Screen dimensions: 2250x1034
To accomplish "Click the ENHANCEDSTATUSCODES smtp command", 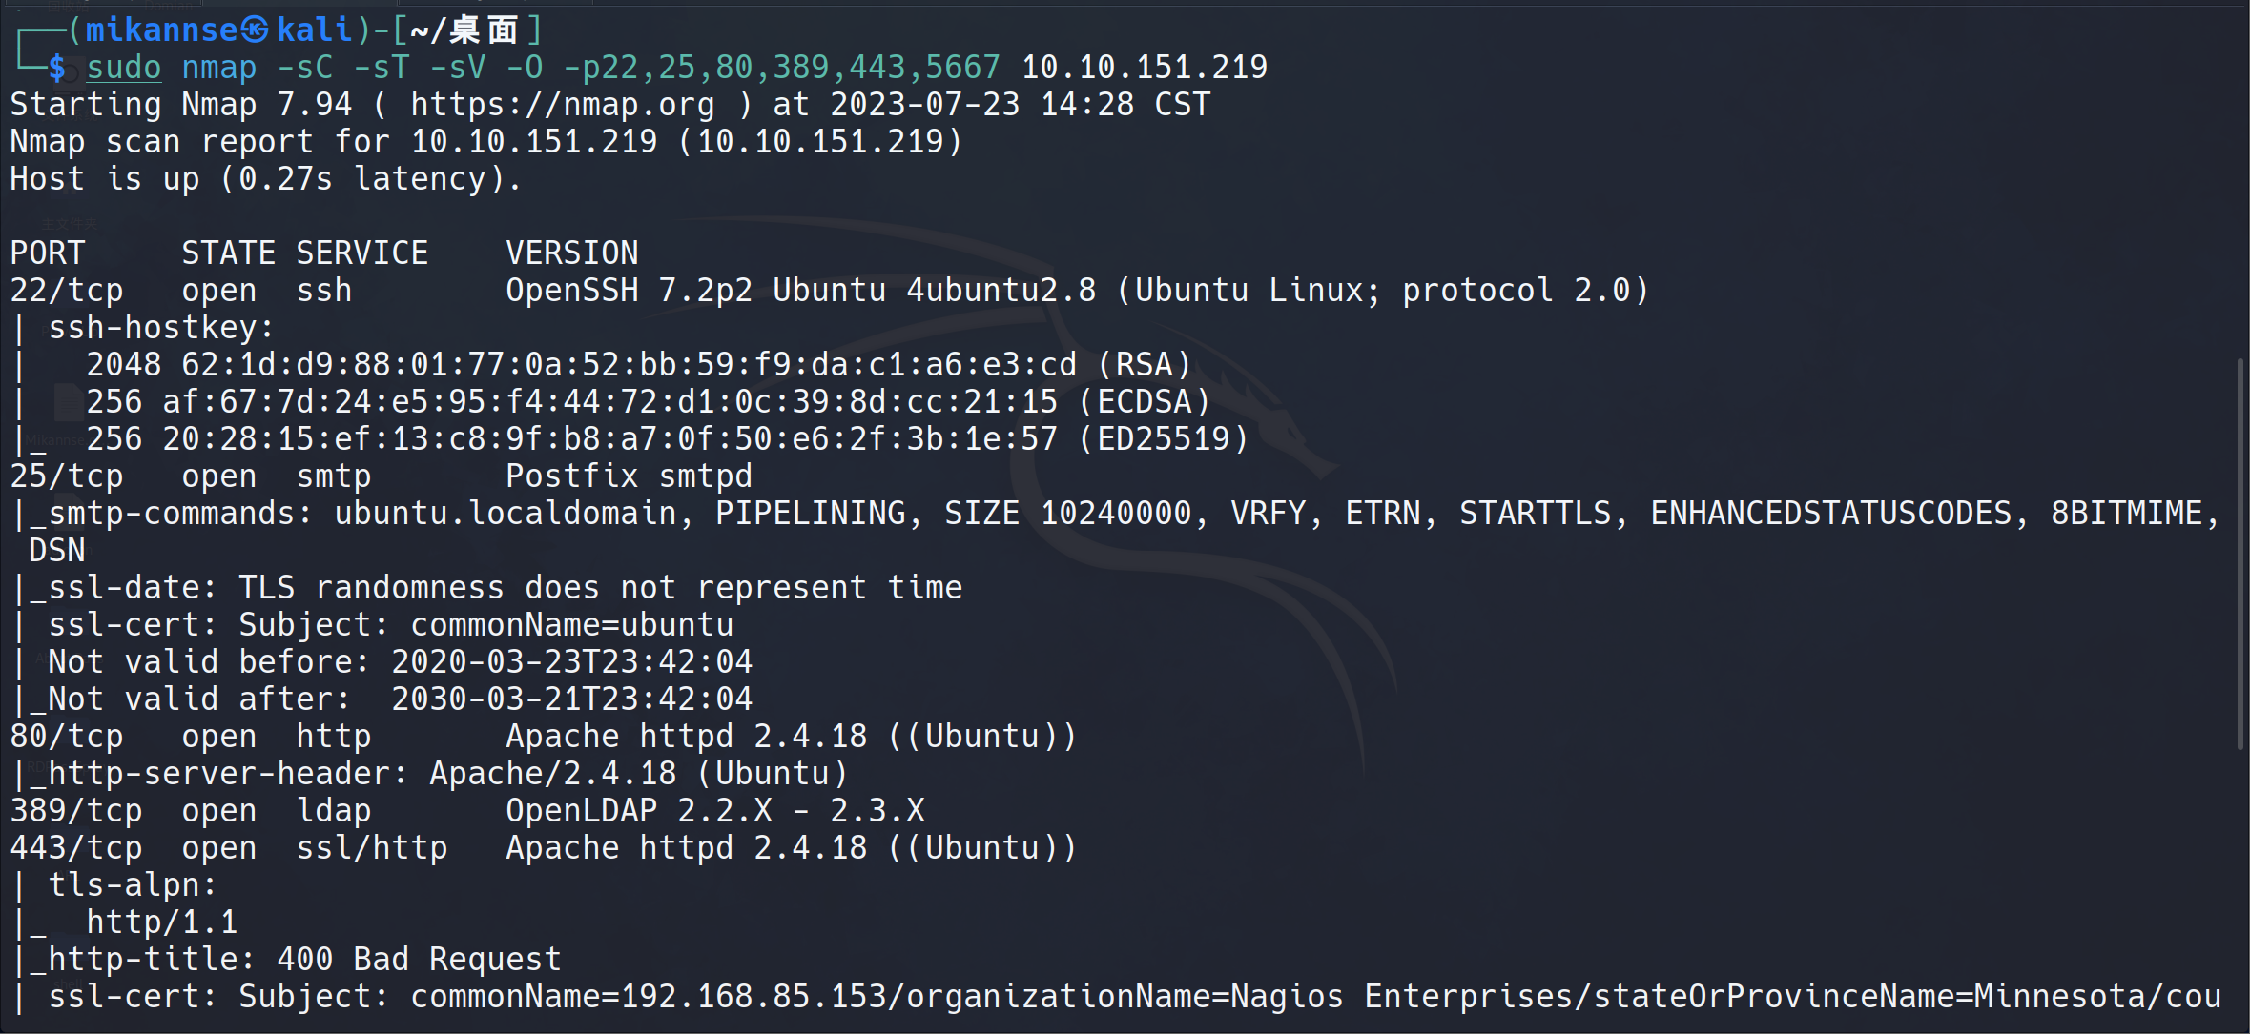I will [x=1830, y=514].
